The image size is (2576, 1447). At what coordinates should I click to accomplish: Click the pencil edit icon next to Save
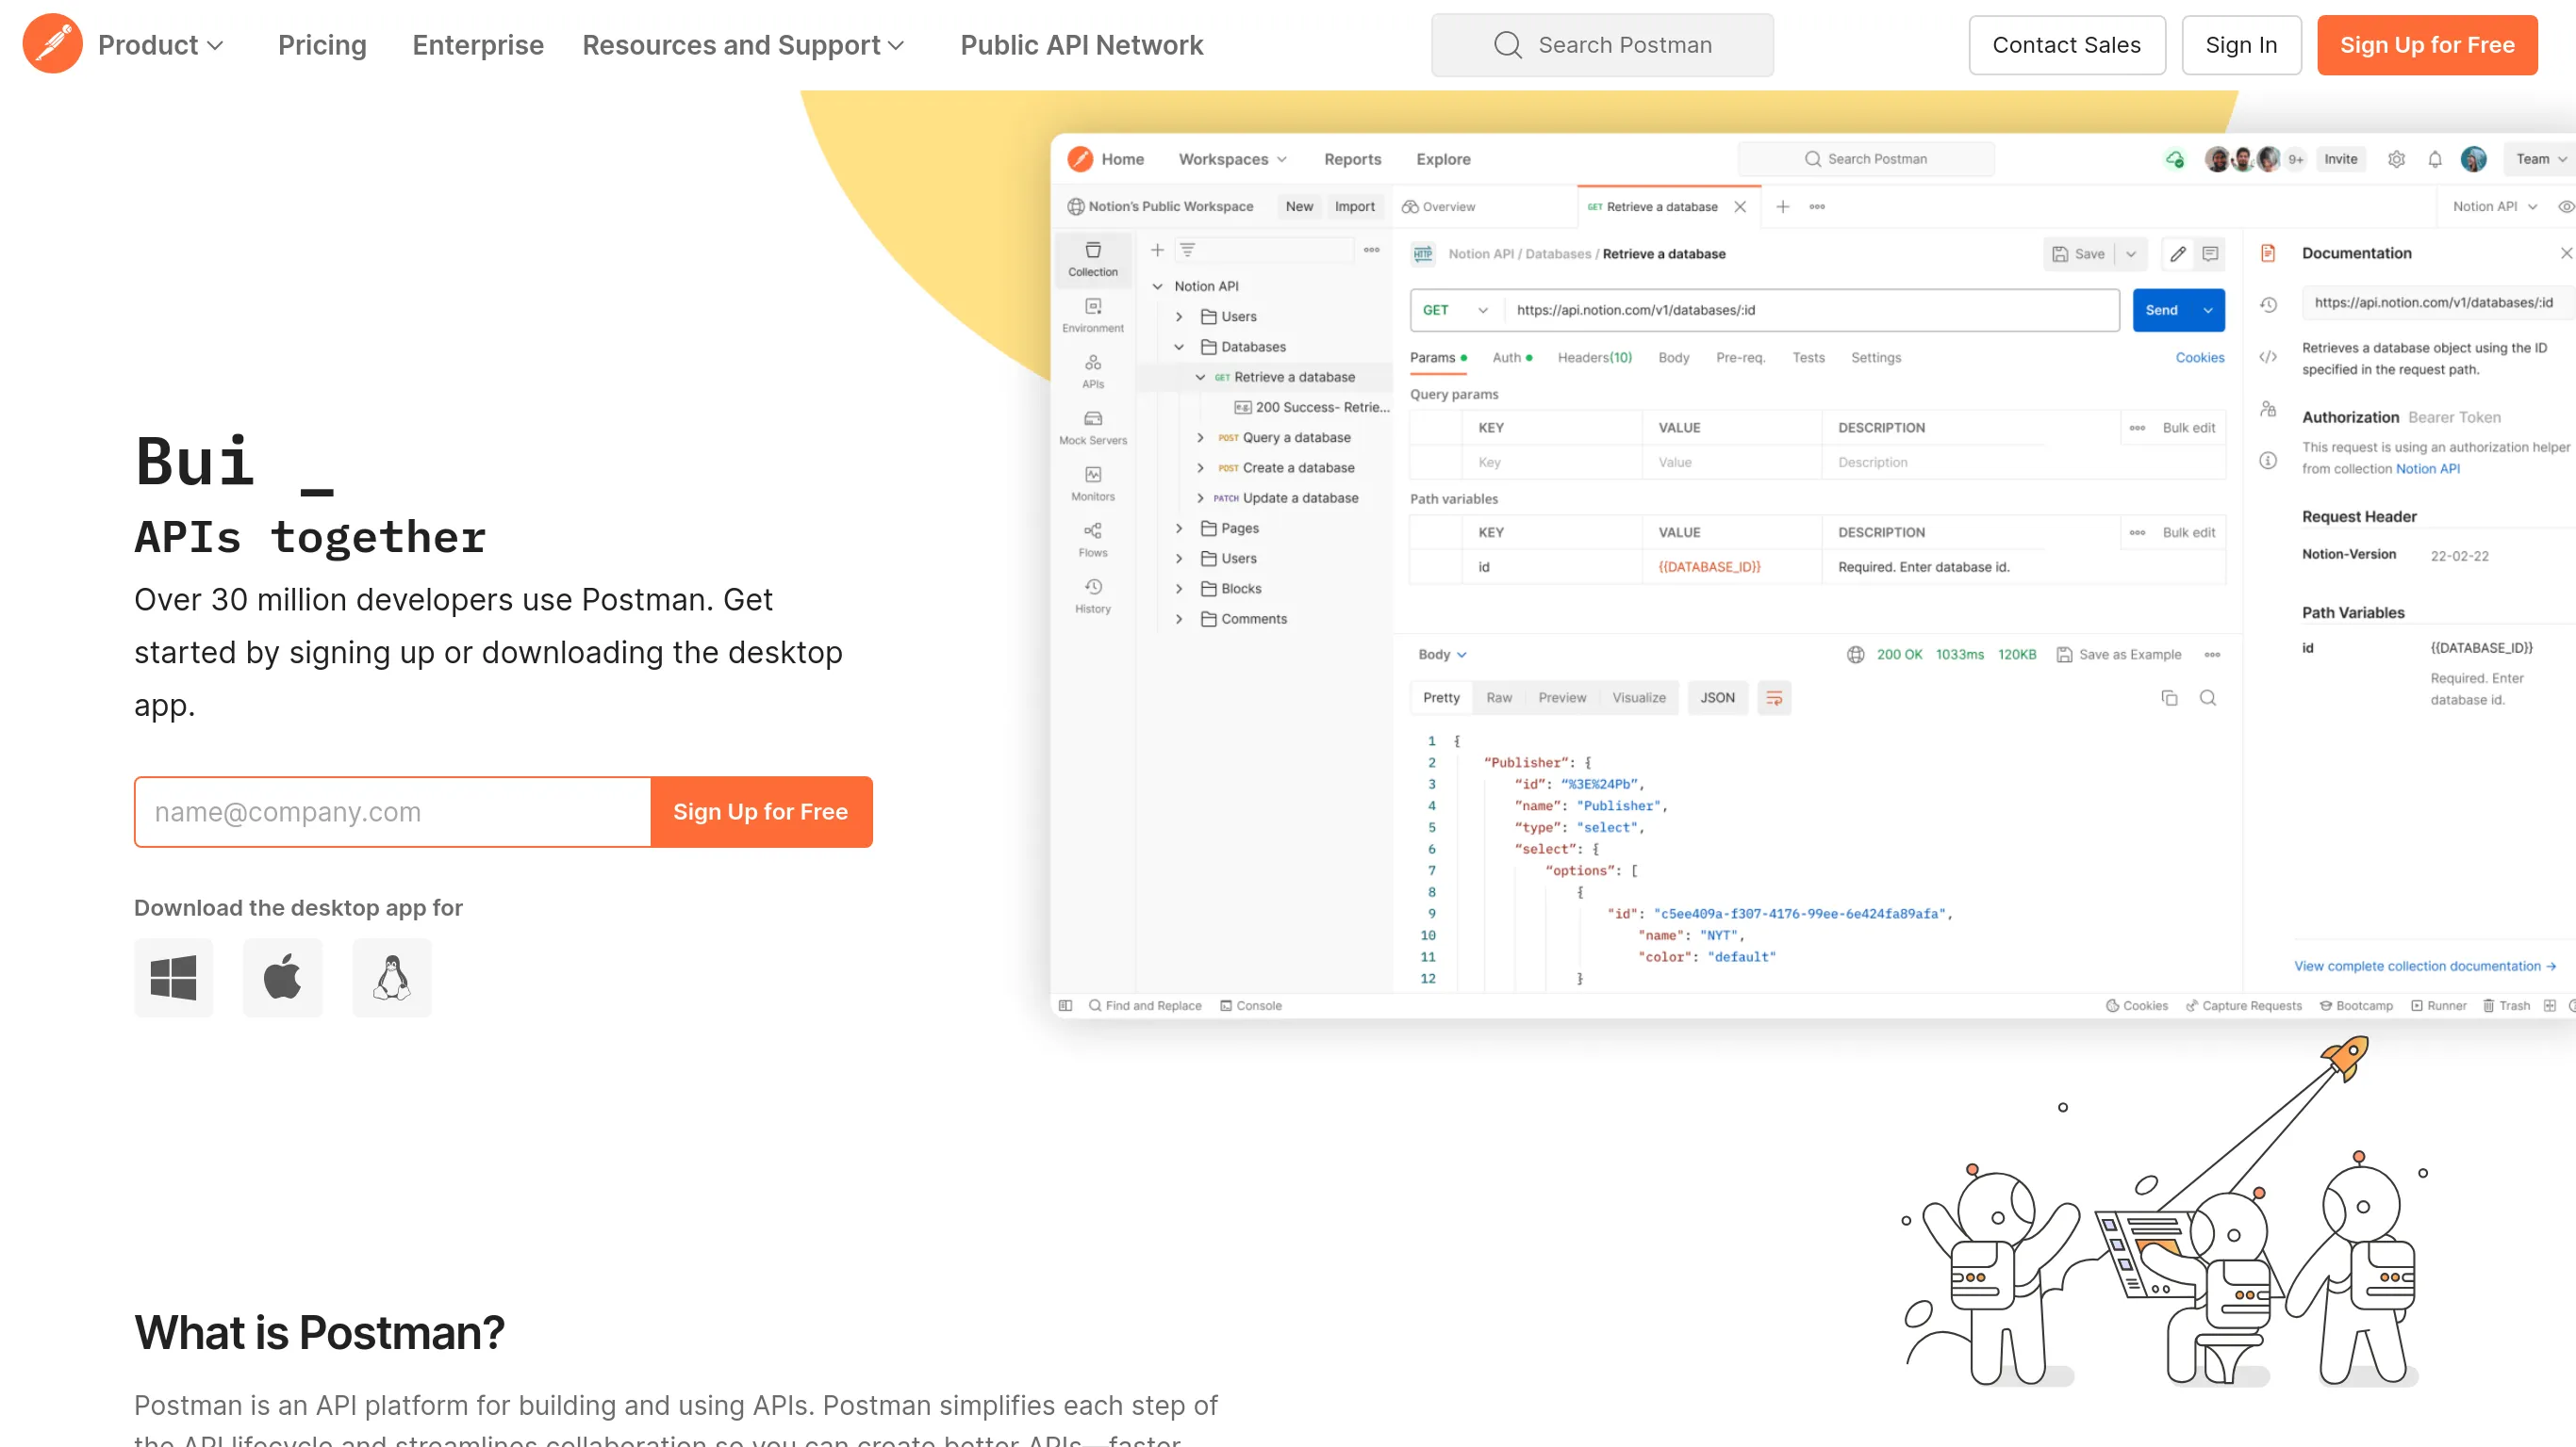pos(2177,253)
